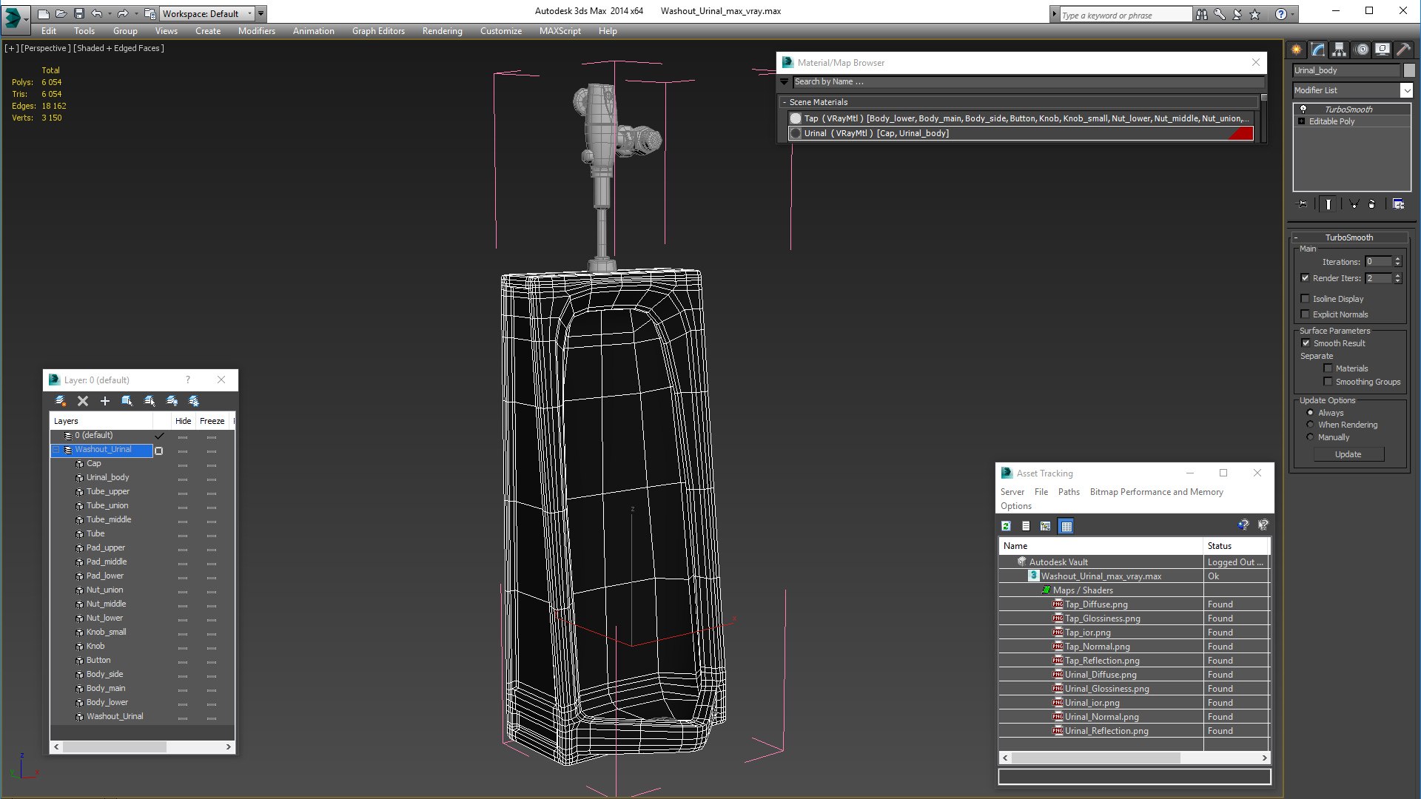
Task: Expand Editable Poly plus sign in stack
Action: tap(1301, 121)
